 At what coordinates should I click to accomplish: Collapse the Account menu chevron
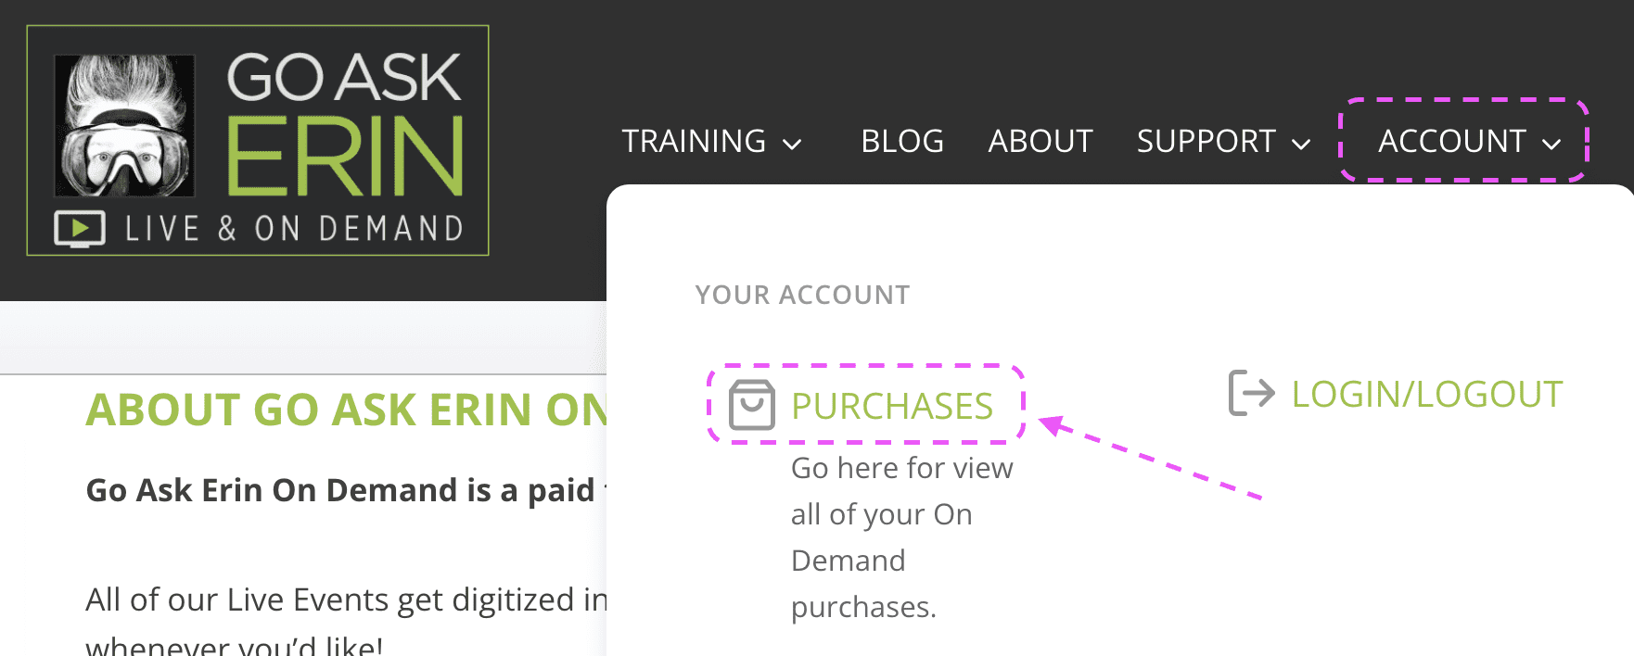(1551, 144)
